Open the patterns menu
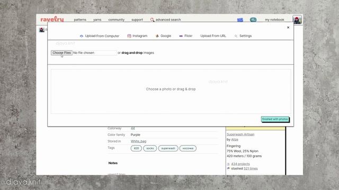The image size is (339, 190). pyautogui.click(x=80, y=20)
